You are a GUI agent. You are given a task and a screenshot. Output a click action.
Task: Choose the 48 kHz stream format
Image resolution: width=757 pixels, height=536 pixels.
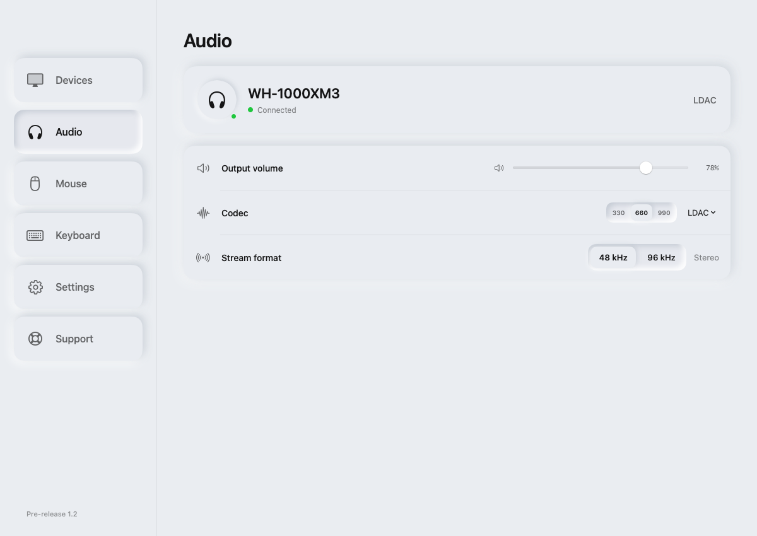coord(613,258)
